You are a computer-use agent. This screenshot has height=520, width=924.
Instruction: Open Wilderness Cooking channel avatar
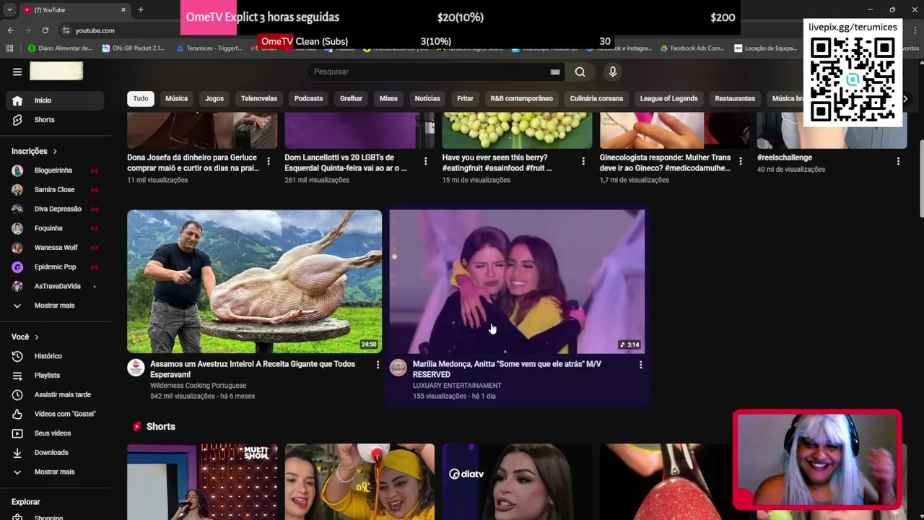(x=136, y=368)
